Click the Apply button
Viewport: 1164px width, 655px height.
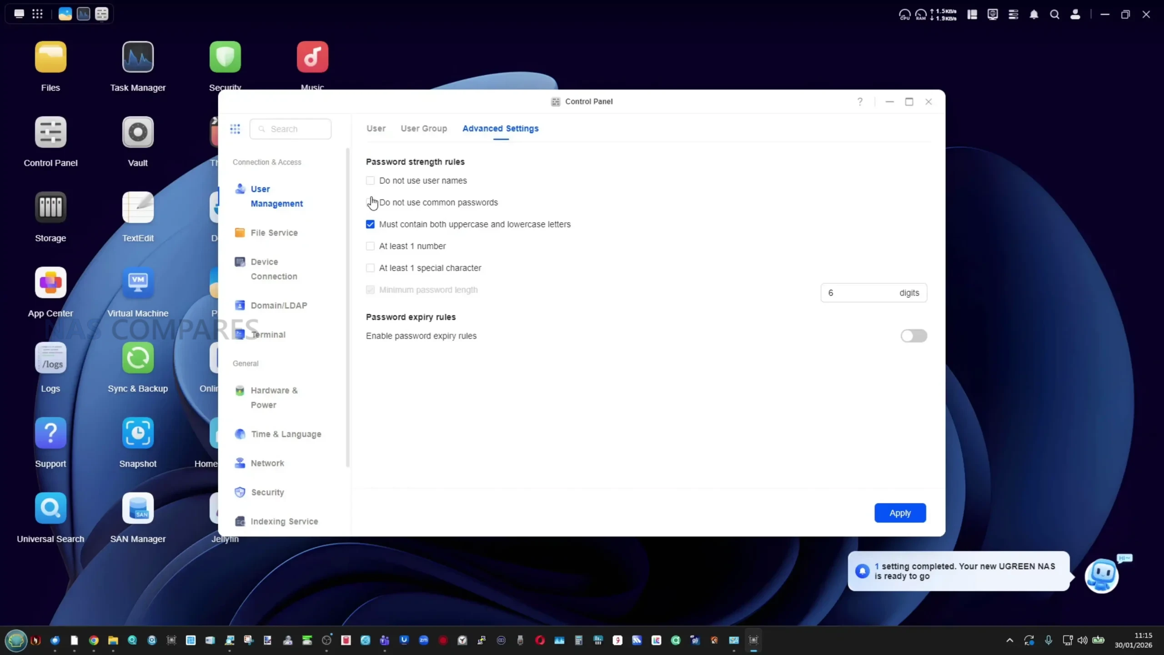[899, 513]
